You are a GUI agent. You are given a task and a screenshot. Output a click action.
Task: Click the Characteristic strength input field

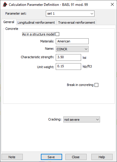pos(68,57)
